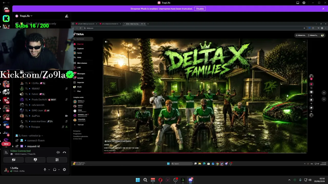Click the NEW unread mentions pill
Screen dimensions: 328x184
6,144
